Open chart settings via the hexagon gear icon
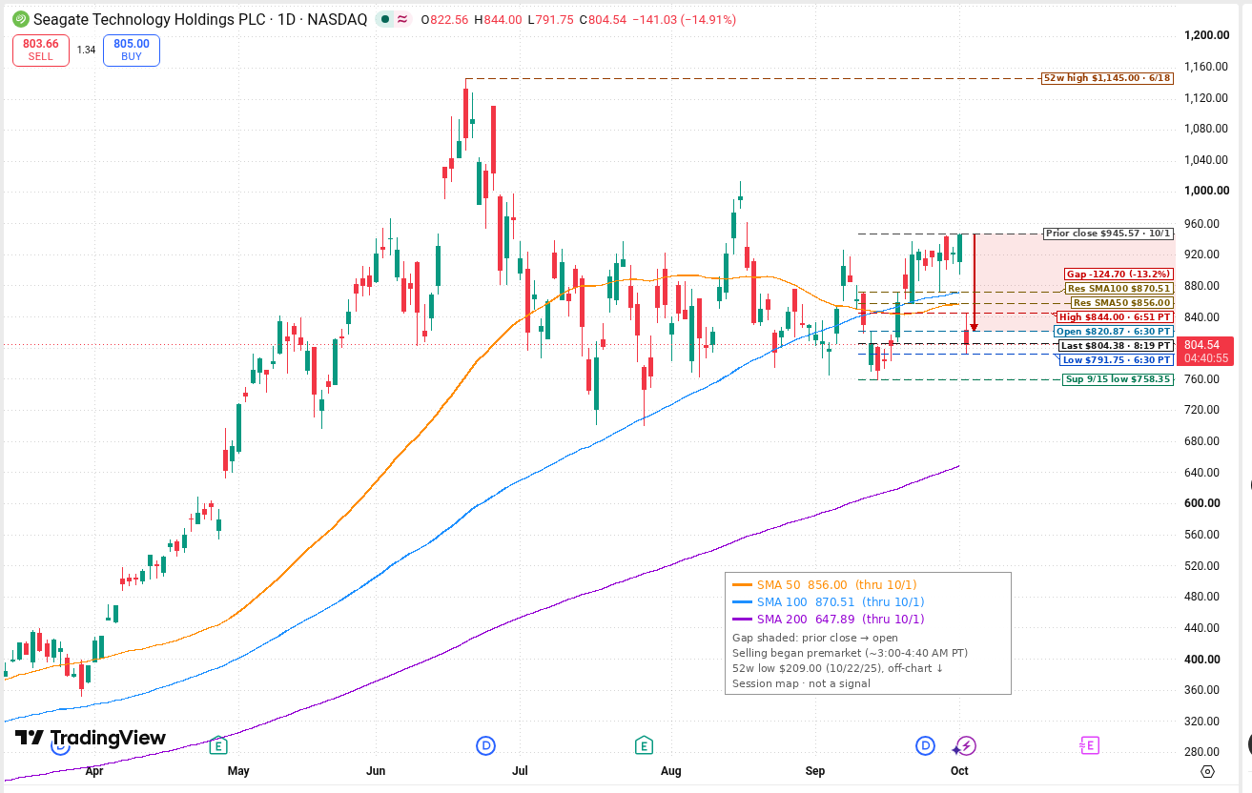Screen dimensions: 1252x793 (1208, 771)
